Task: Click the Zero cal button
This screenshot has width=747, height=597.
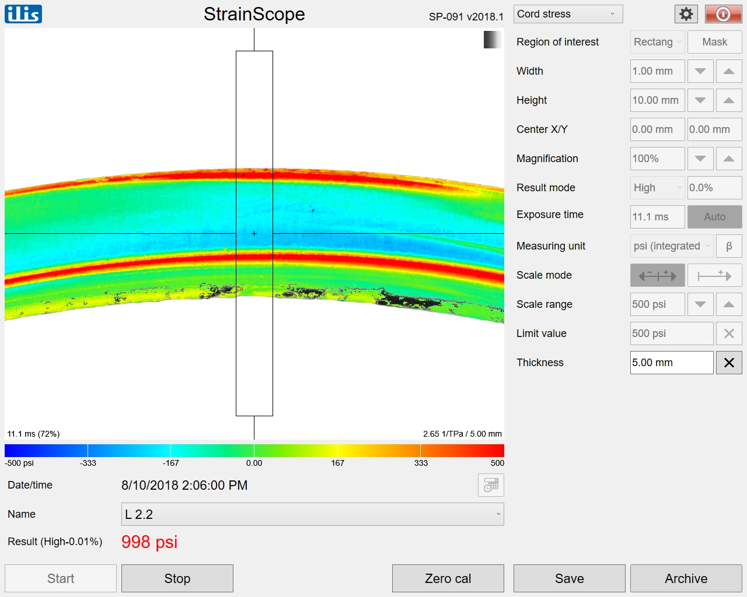Action: 448,578
